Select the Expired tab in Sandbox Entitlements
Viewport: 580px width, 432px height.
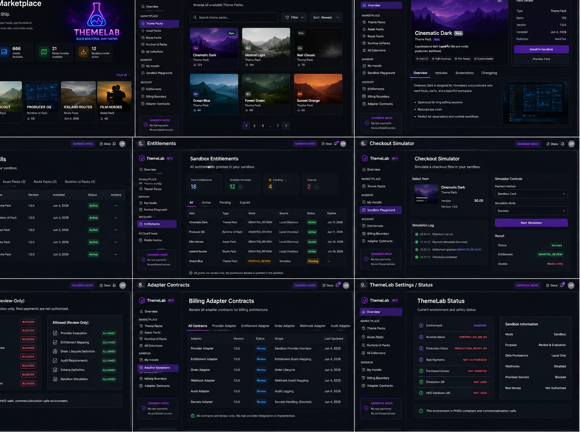tap(245, 203)
